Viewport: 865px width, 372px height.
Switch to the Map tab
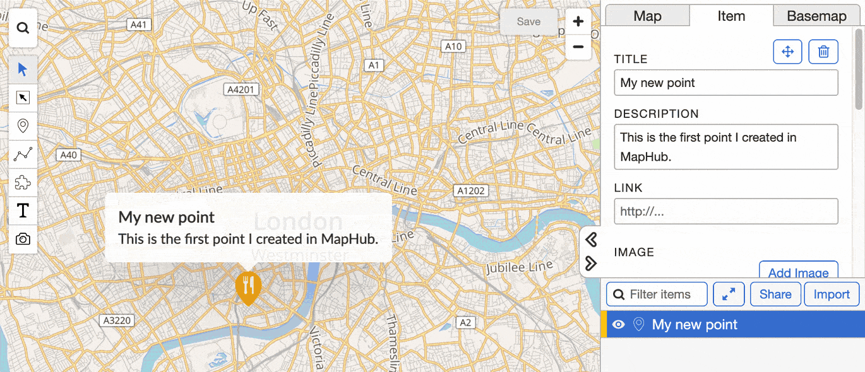(x=647, y=16)
